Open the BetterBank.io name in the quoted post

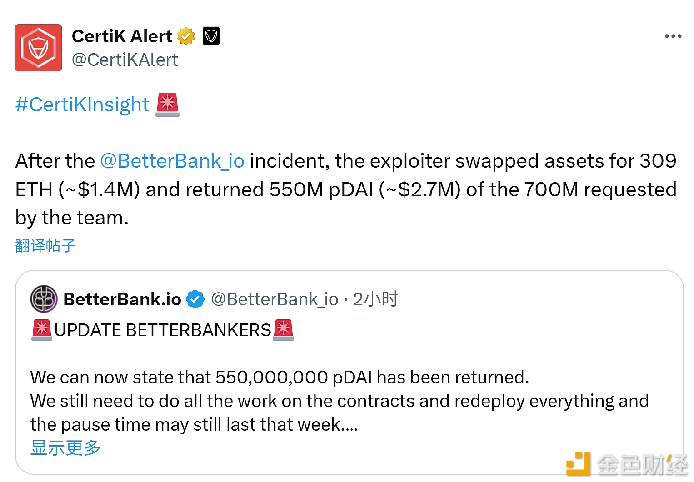click(122, 299)
